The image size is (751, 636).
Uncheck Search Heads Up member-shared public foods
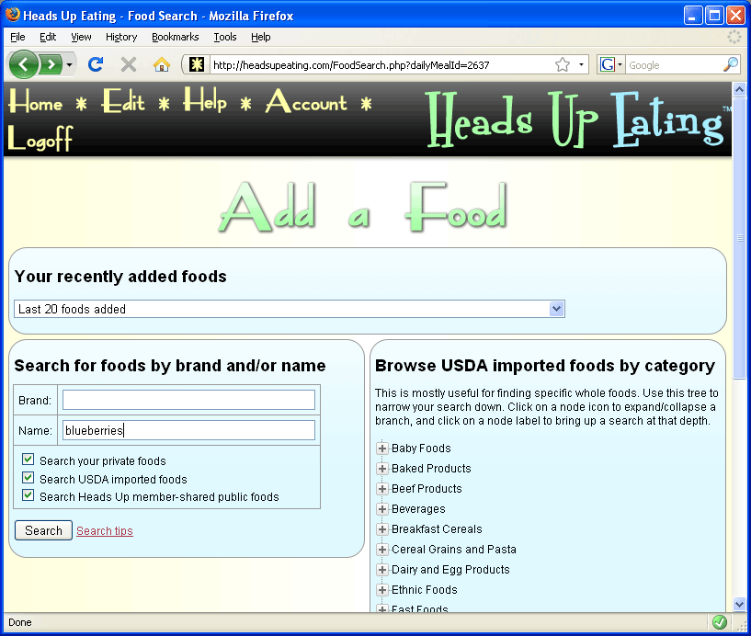28,495
